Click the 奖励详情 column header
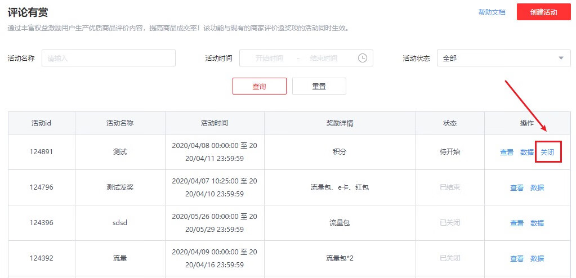Viewport: 576px width, 278px height. coord(340,123)
